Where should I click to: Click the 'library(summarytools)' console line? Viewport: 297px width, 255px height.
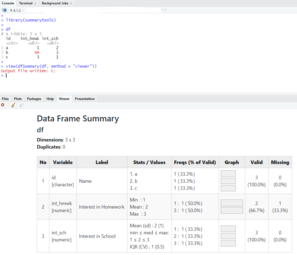coord(31,20)
